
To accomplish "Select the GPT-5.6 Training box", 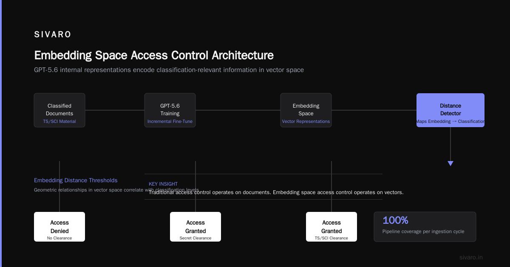I will (x=170, y=110).
